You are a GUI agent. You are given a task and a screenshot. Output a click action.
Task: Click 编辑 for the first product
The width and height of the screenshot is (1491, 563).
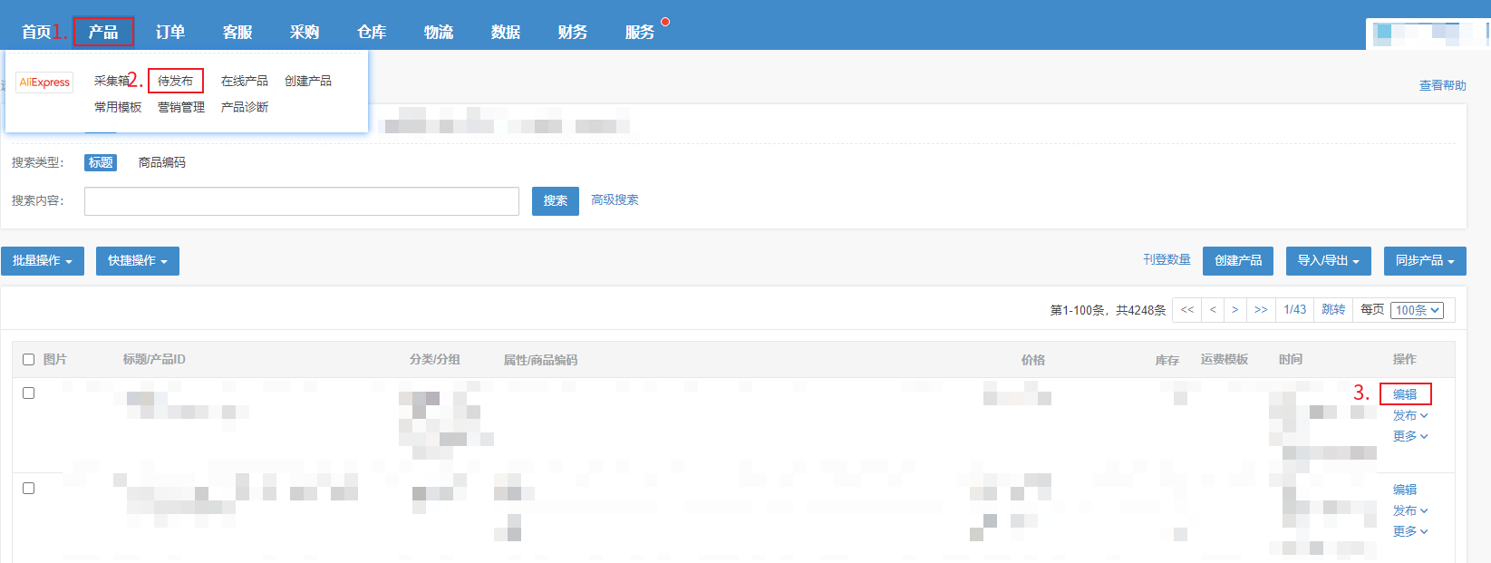[1405, 394]
